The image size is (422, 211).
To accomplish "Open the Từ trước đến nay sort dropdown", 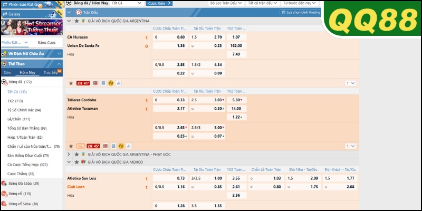I will click(300, 3).
